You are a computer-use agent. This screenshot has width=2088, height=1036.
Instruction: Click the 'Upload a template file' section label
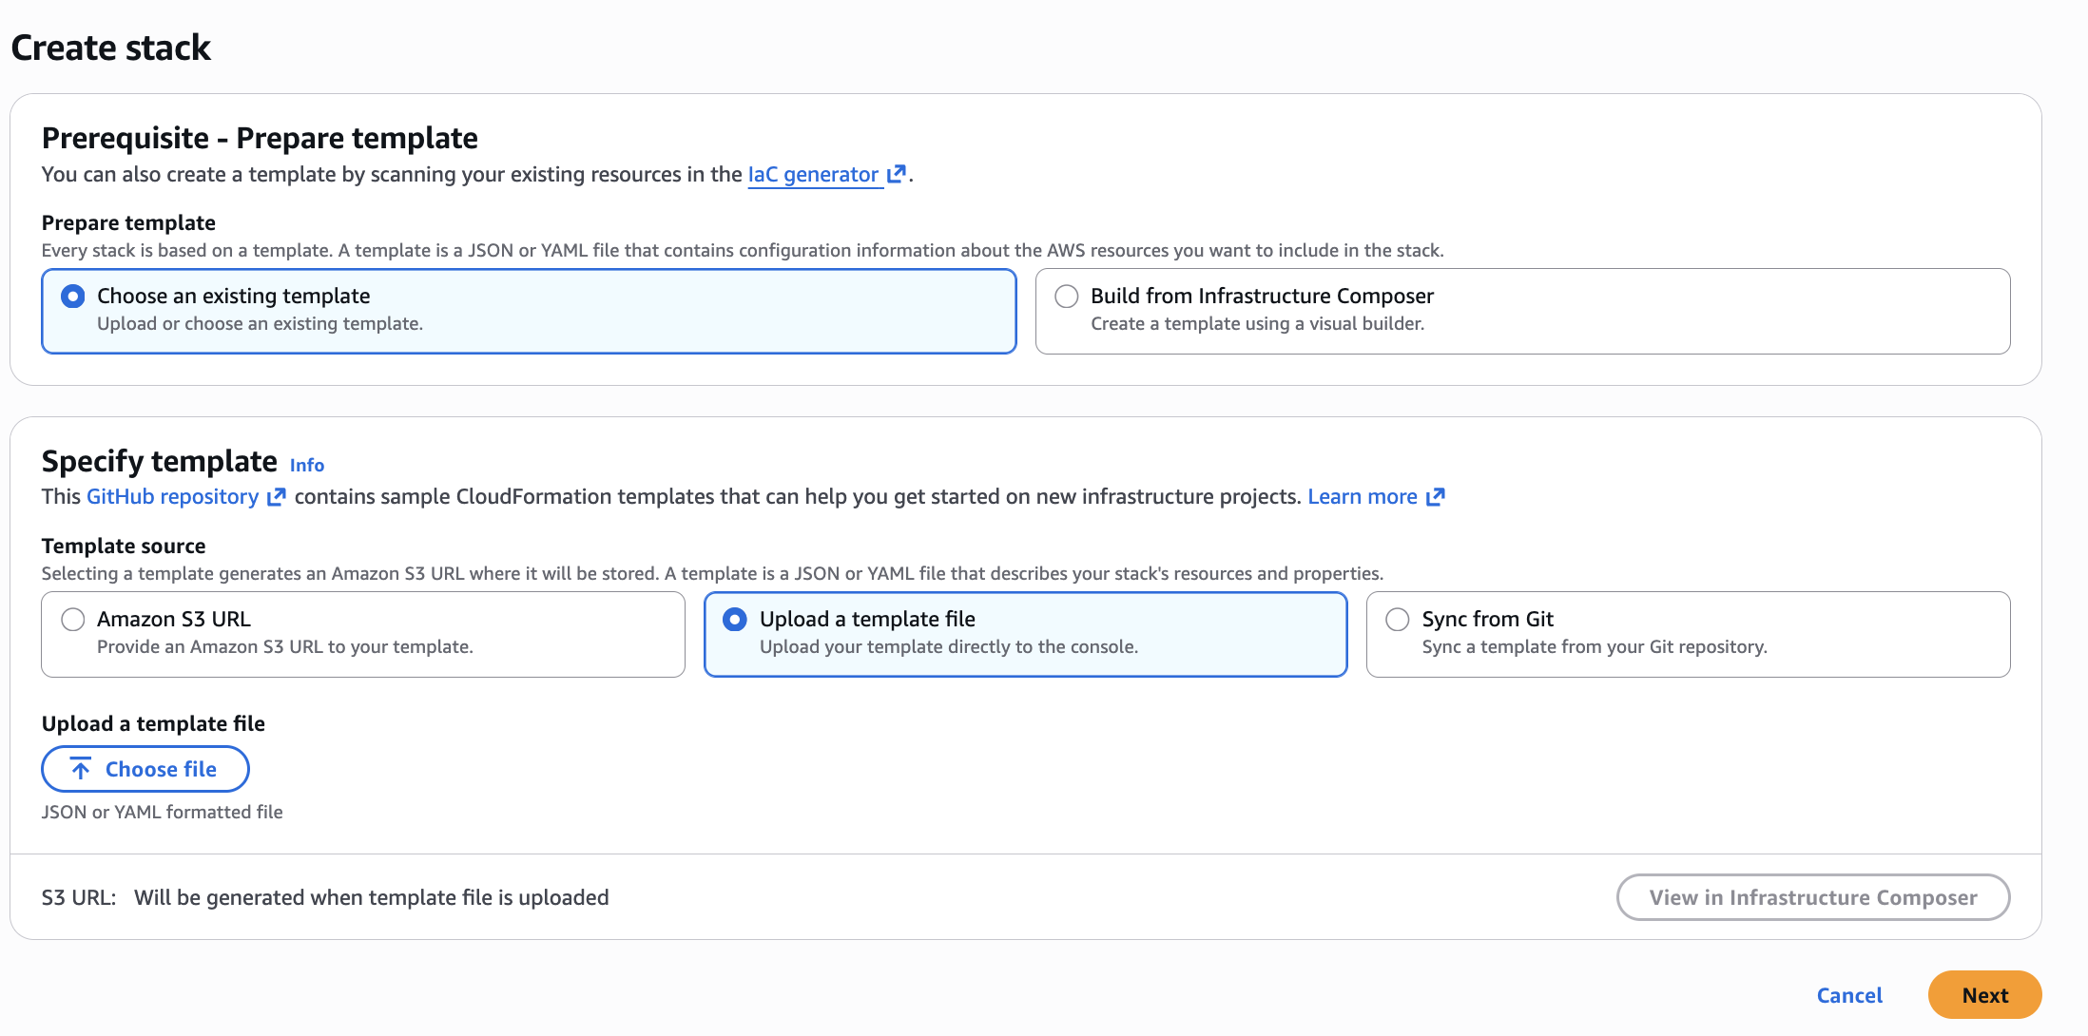[153, 724]
